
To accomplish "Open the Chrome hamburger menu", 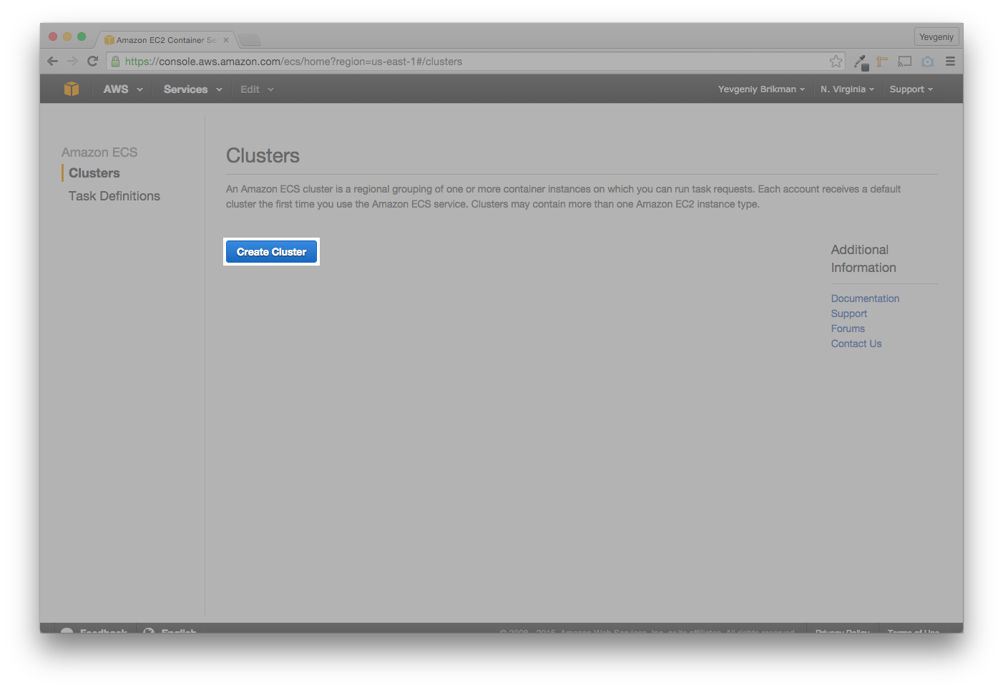I will (950, 62).
